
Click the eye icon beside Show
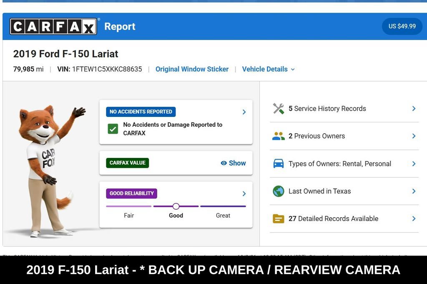224,163
